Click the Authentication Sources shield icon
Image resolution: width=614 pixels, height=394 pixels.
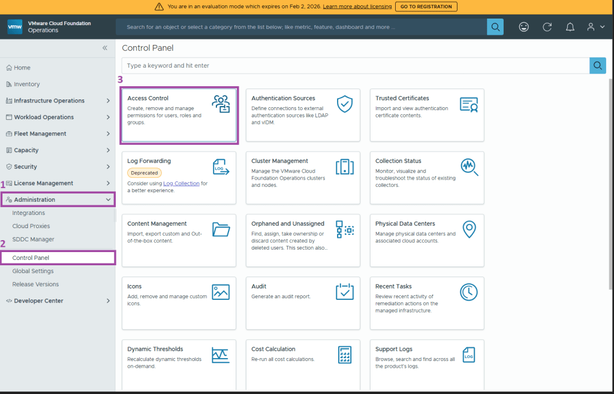[x=344, y=104]
